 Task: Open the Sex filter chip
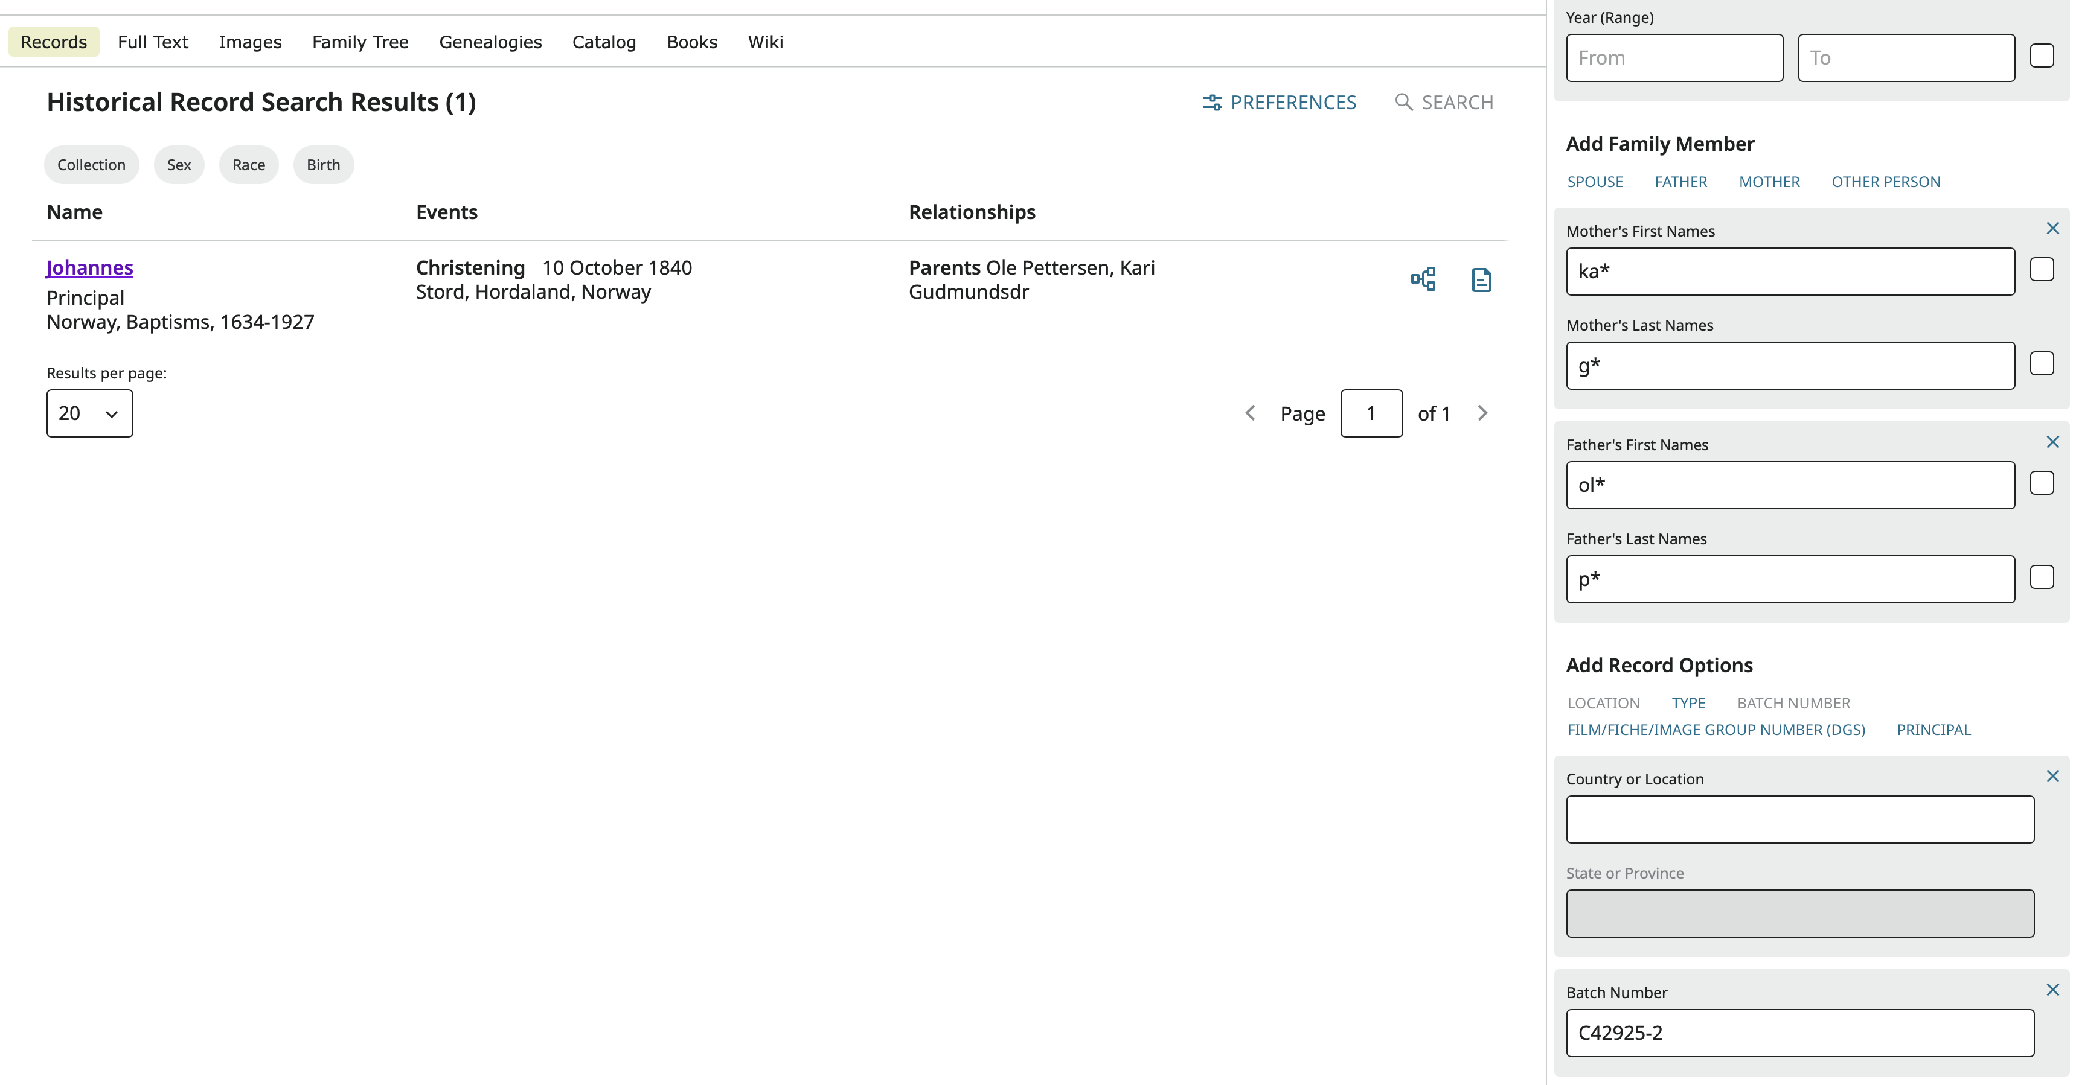click(179, 164)
